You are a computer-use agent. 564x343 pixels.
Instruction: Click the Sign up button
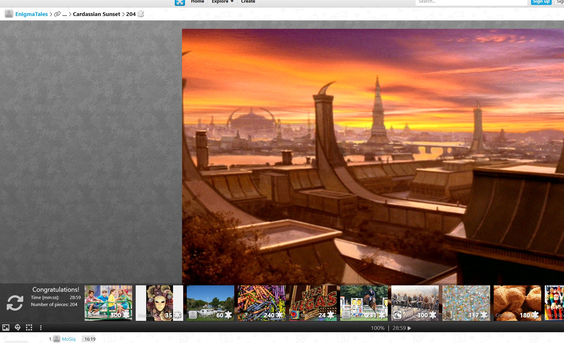(x=541, y=2)
